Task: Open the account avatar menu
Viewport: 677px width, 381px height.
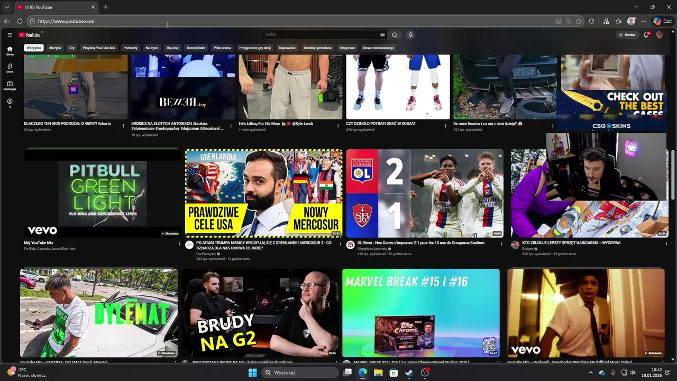Action: coord(660,35)
